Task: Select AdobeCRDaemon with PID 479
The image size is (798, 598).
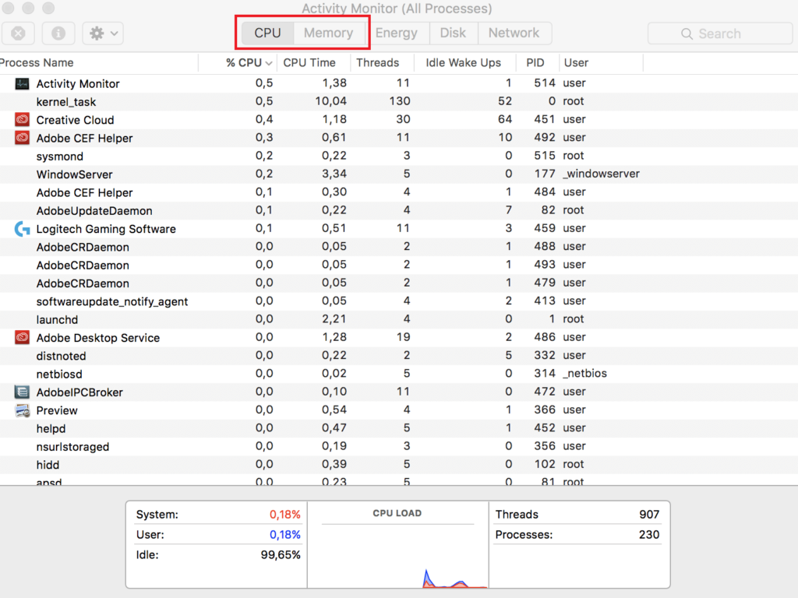Action: [399, 283]
